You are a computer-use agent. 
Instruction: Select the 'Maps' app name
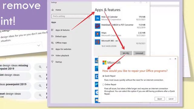[x=104, y=33]
